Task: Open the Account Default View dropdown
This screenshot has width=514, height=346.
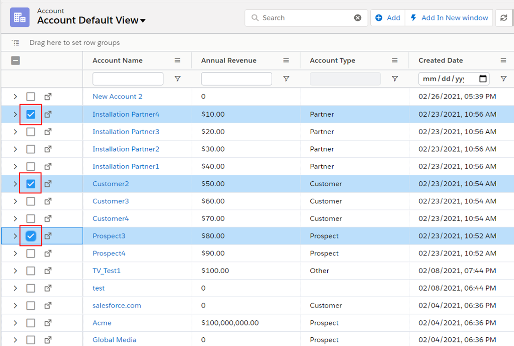Action: [x=143, y=21]
